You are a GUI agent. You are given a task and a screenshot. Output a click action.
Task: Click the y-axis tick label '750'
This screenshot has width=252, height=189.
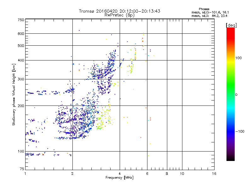pos(21,20)
